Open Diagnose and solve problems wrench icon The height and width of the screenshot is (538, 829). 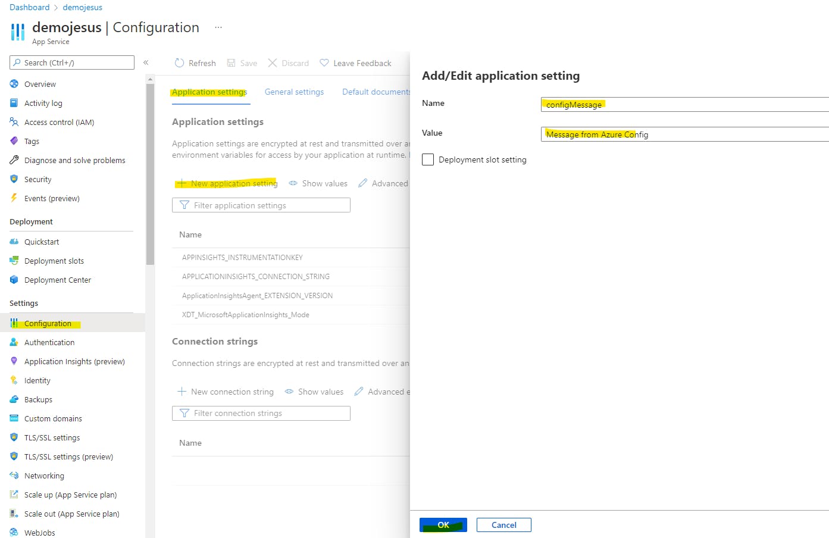[x=14, y=160]
